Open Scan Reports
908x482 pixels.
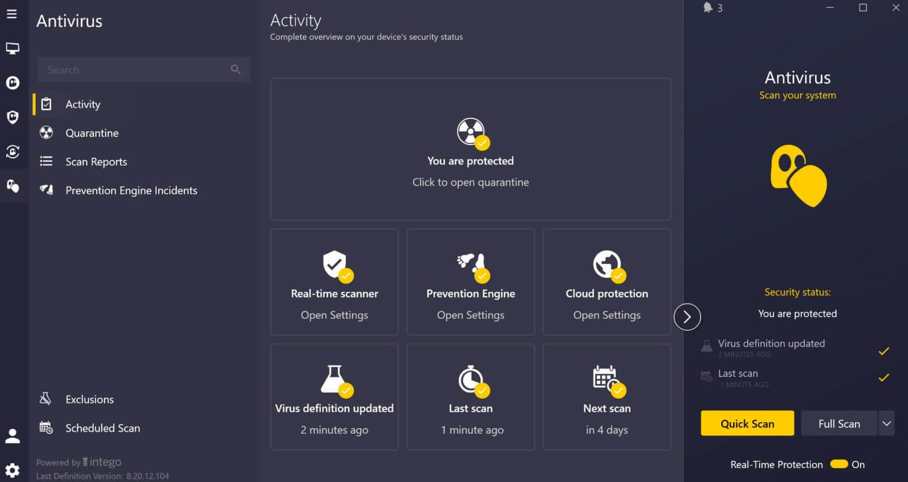96,162
